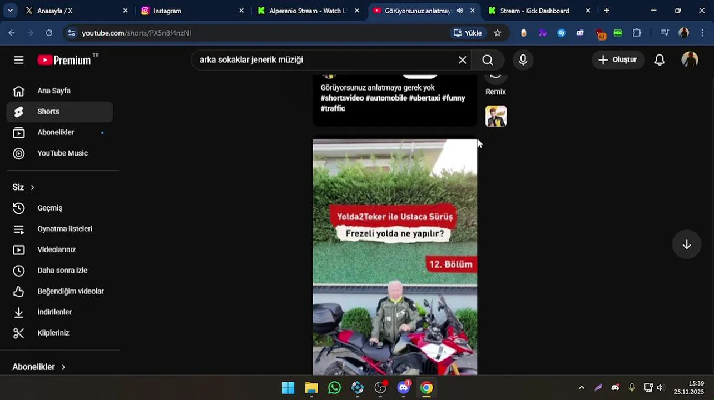Open a new browser tab
The height and width of the screenshot is (400, 714).
pyautogui.click(x=607, y=11)
